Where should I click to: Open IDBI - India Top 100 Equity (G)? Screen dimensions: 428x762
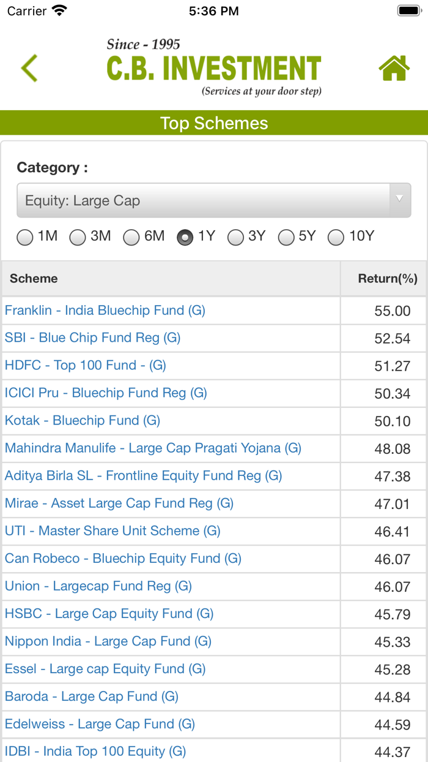point(95,752)
